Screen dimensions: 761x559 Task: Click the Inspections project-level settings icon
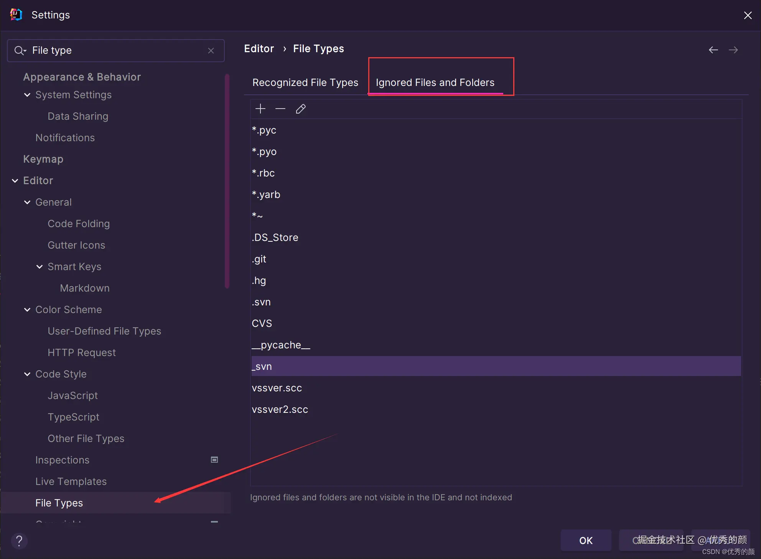point(214,460)
